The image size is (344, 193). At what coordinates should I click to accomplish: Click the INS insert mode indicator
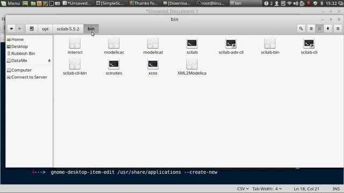pos(336,189)
